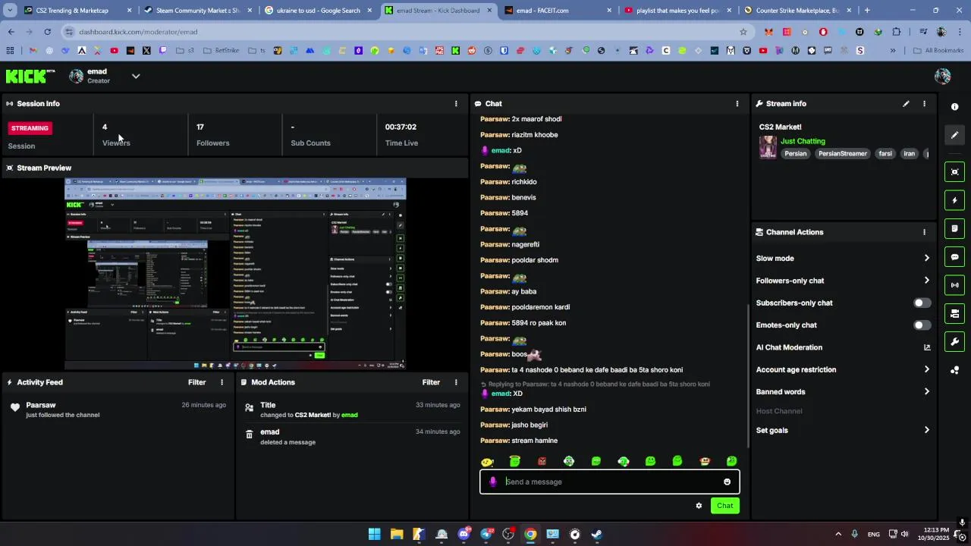Viewport: 971px width, 546px height.
Task: Expand Followers-only chat options
Action: click(x=926, y=281)
